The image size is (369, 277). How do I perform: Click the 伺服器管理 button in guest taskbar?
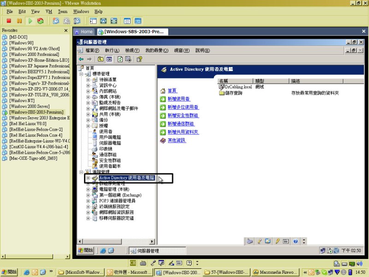(x=157, y=251)
